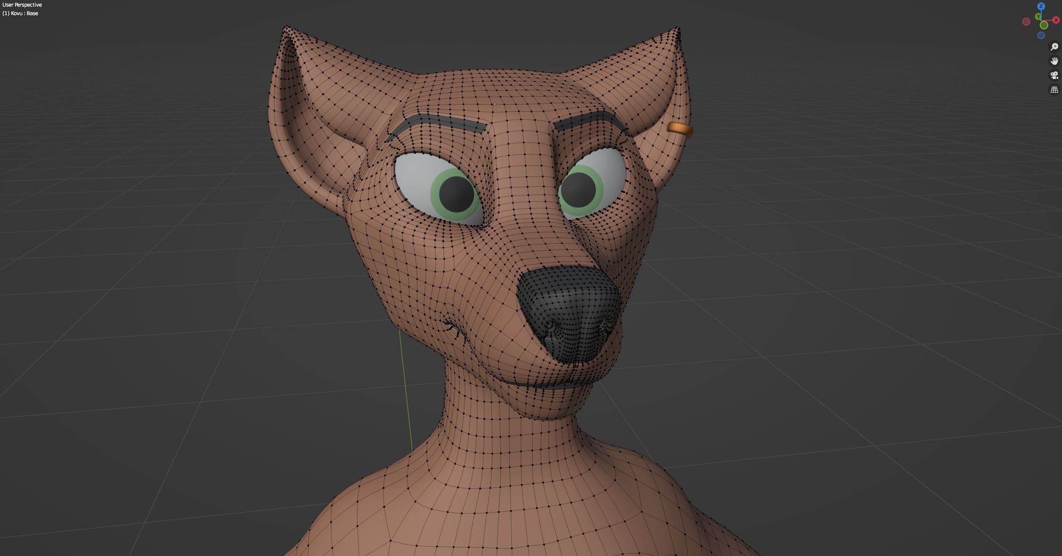This screenshot has height=556, width=1062.
Task: Select the orange earring on the ear
Action: click(680, 129)
